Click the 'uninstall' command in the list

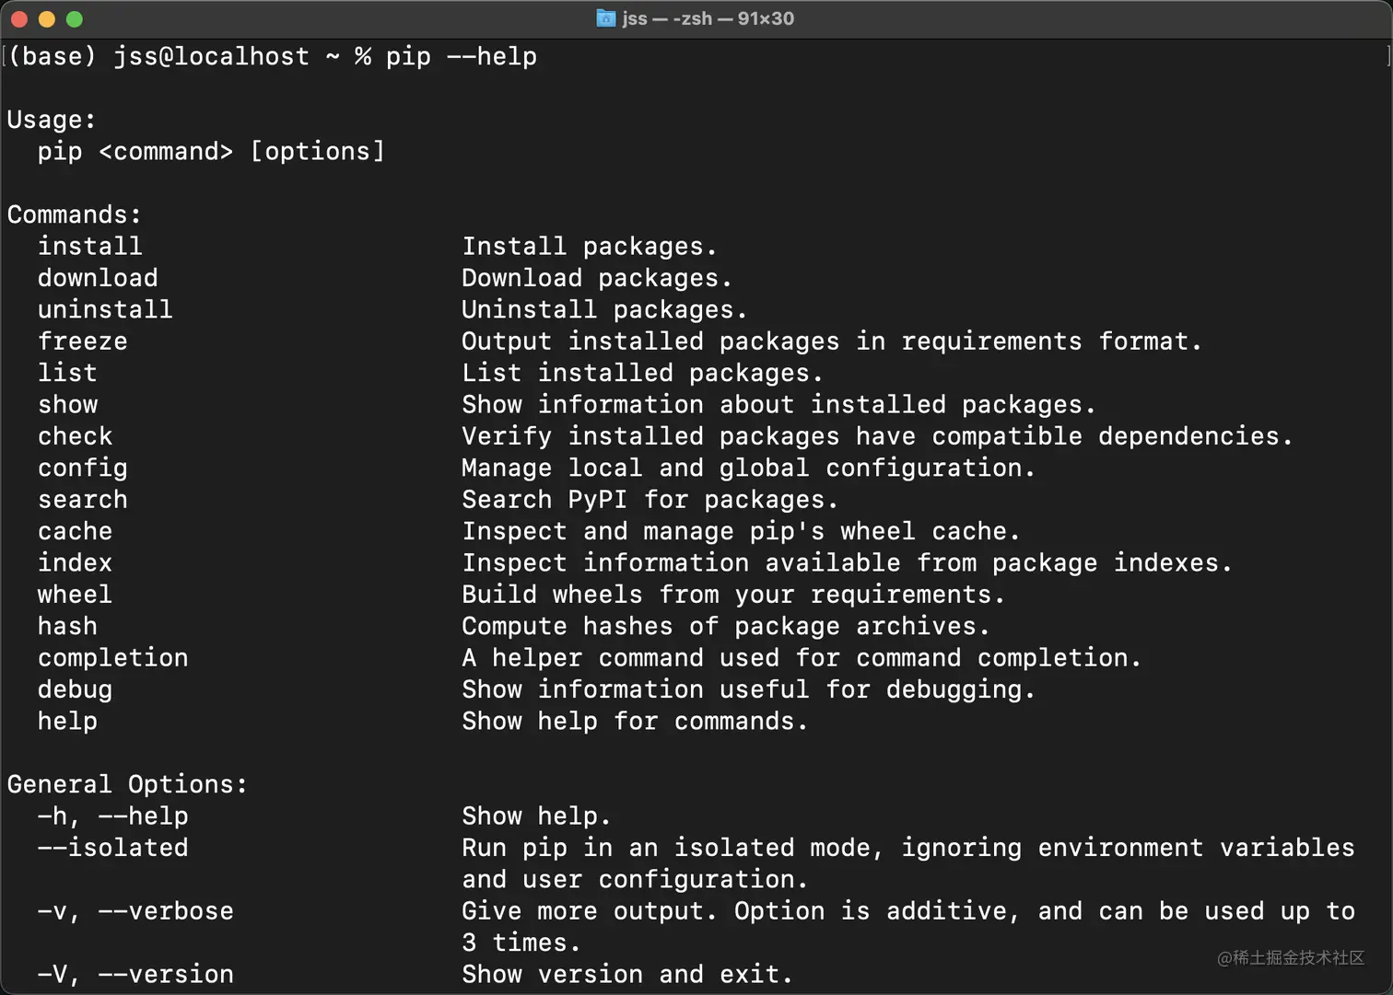click(105, 310)
